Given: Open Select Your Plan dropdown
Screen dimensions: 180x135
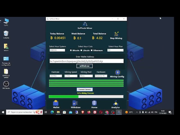Looking at the screenshot, I should click(x=115, y=50).
